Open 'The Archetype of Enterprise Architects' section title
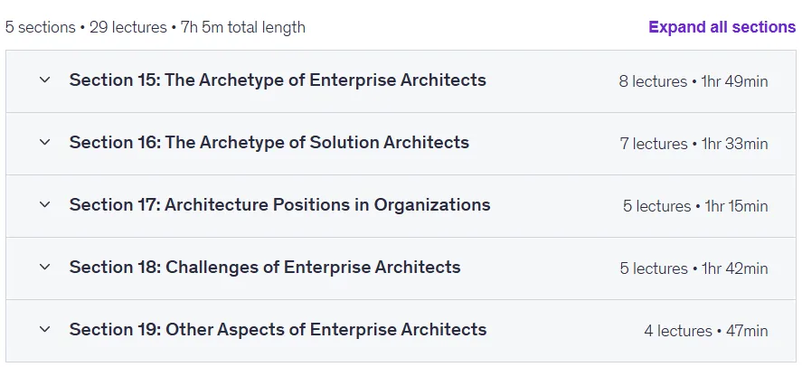 [x=278, y=80]
